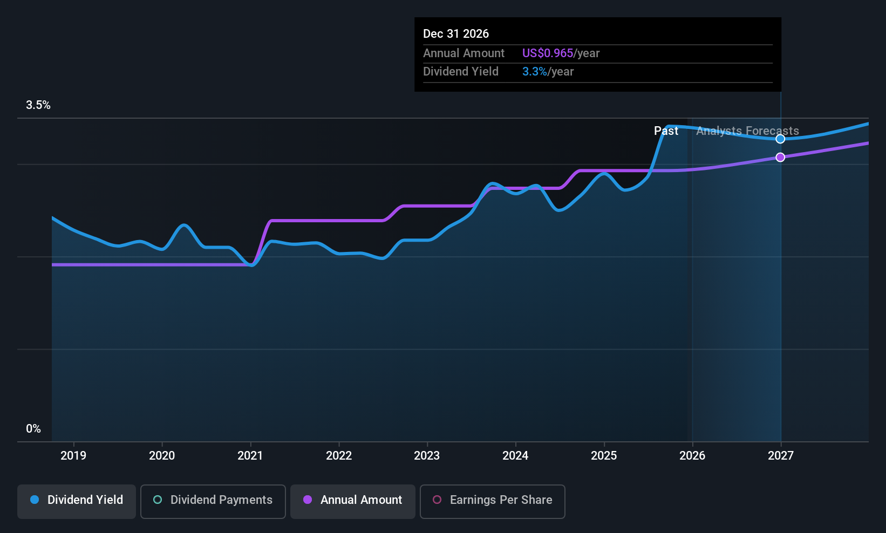Select the purple marker on the Annual Amount line

coord(780,157)
